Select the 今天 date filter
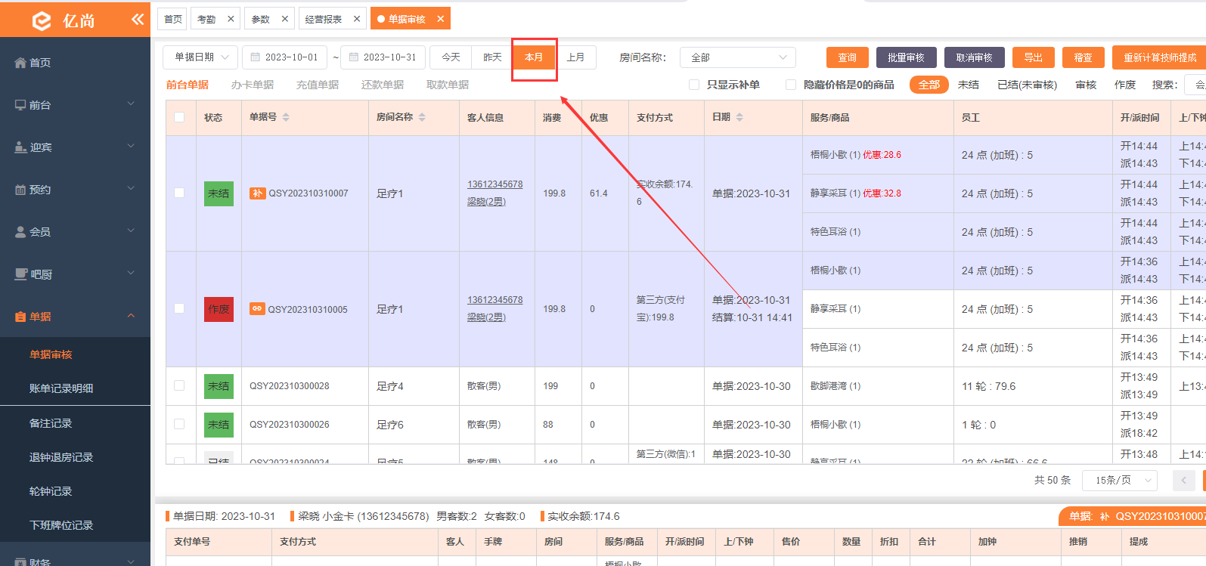This screenshot has height=566, width=1206. (451, 57)
